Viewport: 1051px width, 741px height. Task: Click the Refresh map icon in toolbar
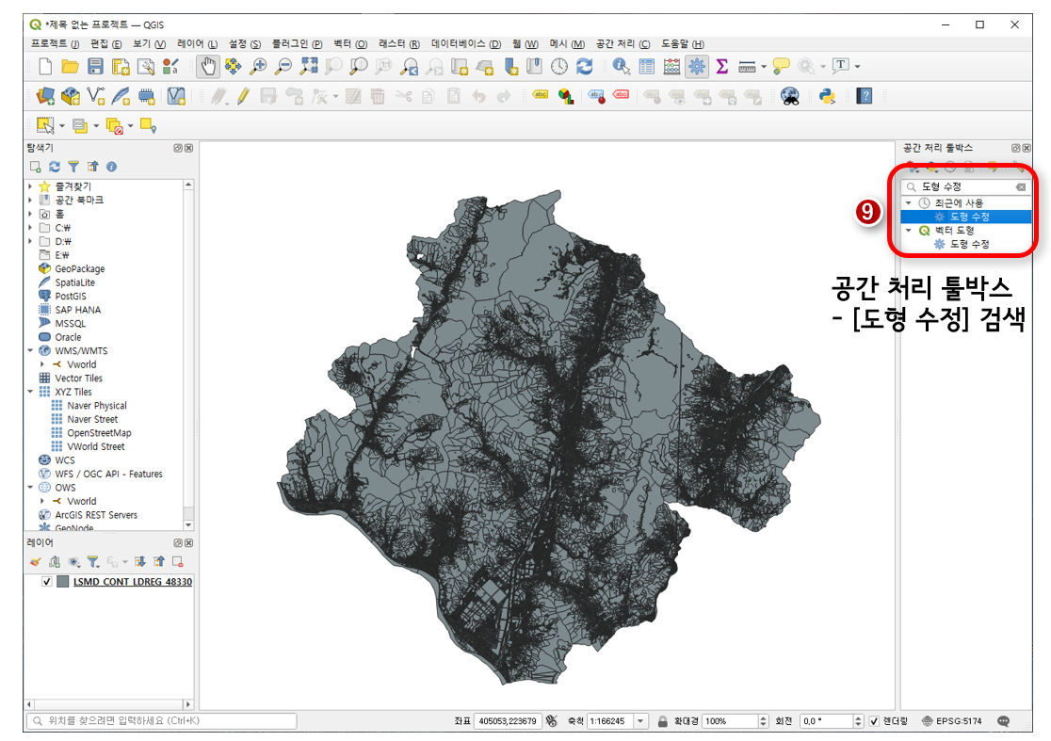tap(585, 66)
